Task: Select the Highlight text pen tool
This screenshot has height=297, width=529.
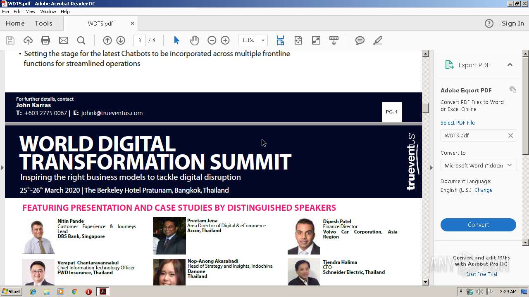Action: 377,40
